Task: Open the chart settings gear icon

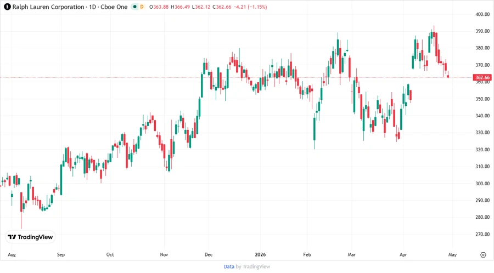Action: tap(483, 255)
